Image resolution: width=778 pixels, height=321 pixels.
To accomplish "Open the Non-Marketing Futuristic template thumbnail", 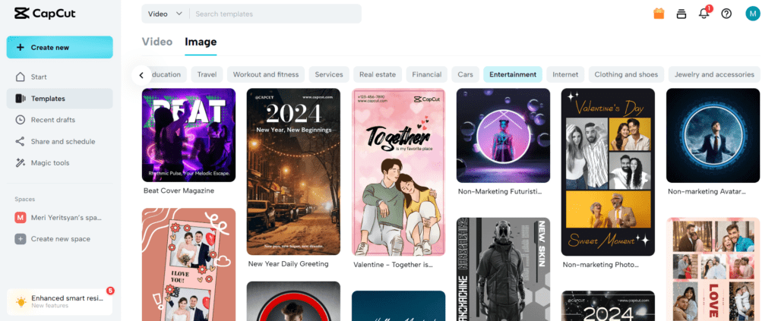I will coord(503,135).
